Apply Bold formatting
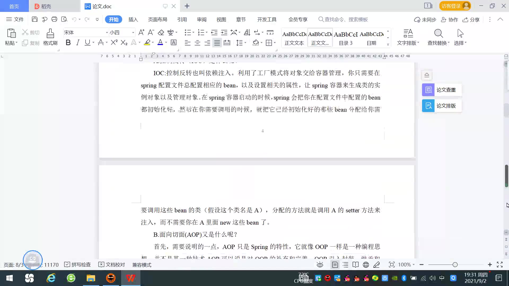The image size is (509, 286). pyautogui.click(x=68, y=42)
